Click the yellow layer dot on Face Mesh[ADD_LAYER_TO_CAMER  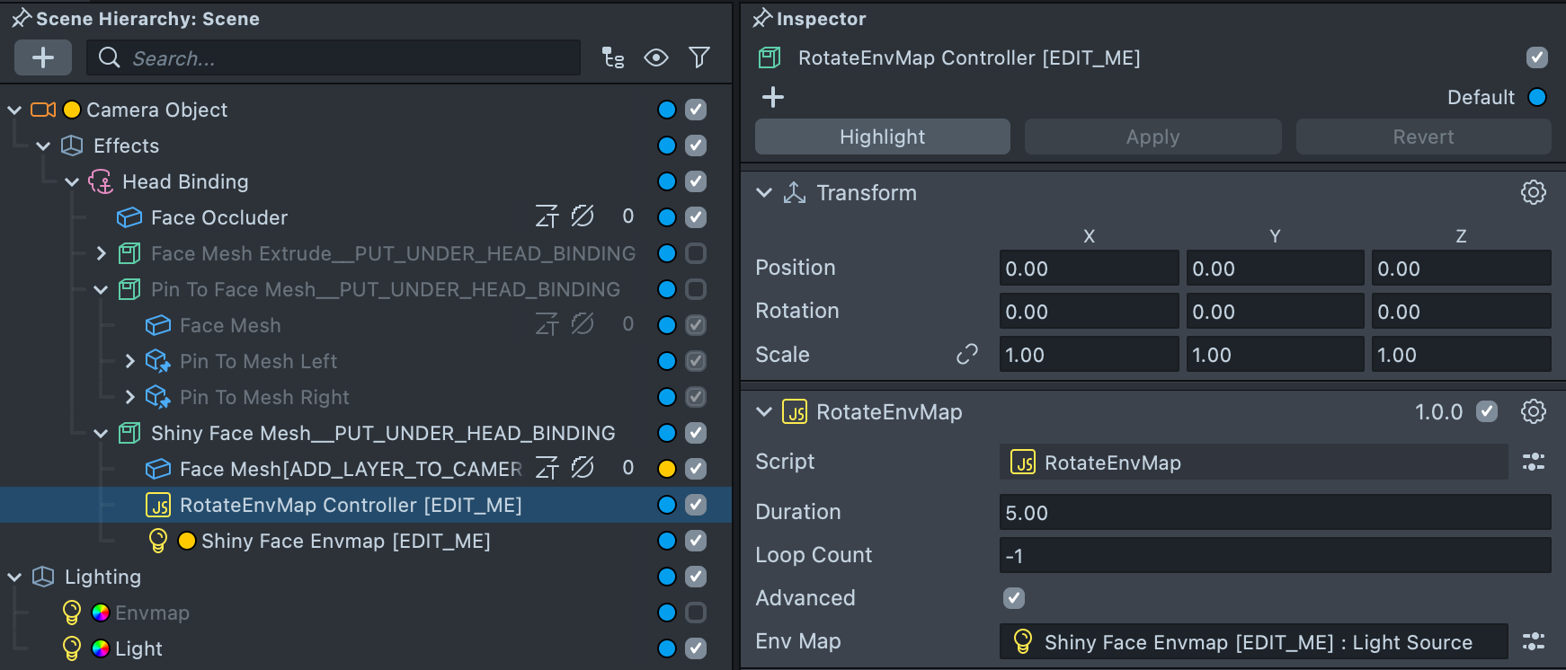pos(666,469)
